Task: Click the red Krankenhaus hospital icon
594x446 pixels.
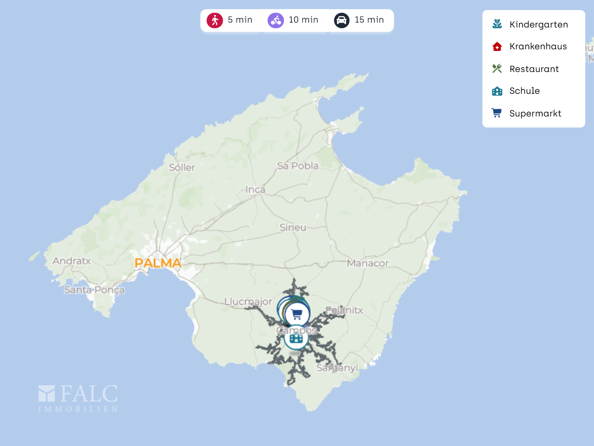Action: [x=497, y=47]
